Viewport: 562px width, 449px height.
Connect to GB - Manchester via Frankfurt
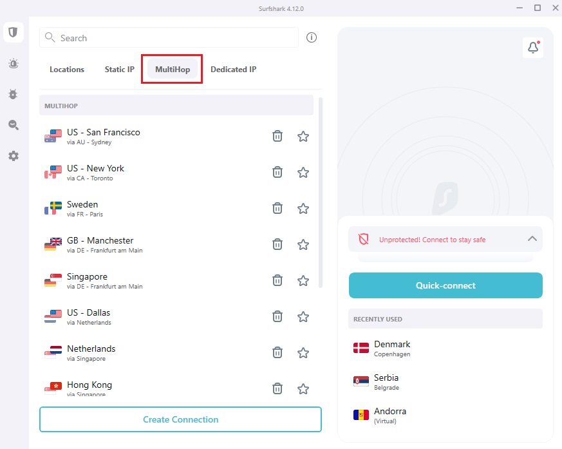point(176,245)
